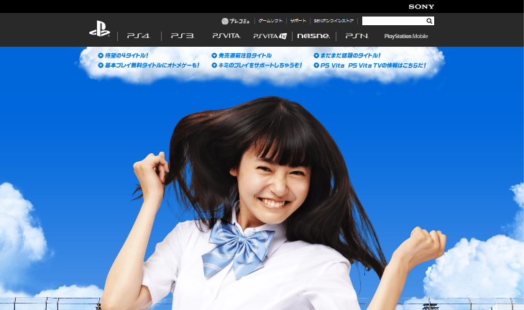Go to the nasne section
This screenshot has height=310, width=524.
[x=313, y=36]
